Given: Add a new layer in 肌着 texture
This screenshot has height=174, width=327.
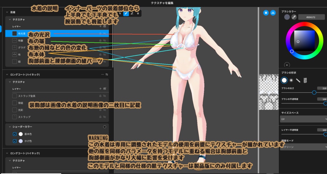Looking at the screenshot, I should pos(100,26).
